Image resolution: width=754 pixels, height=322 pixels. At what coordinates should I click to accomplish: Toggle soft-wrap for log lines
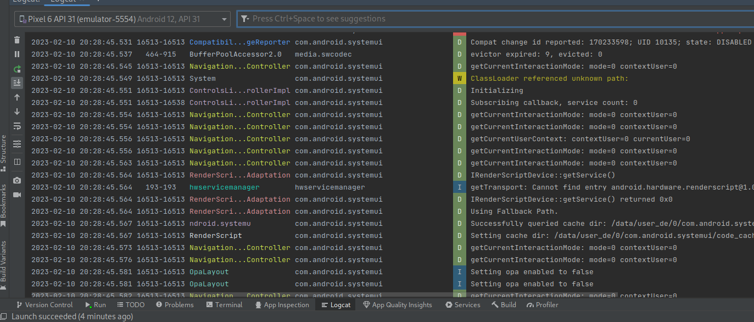coord(16,126)
